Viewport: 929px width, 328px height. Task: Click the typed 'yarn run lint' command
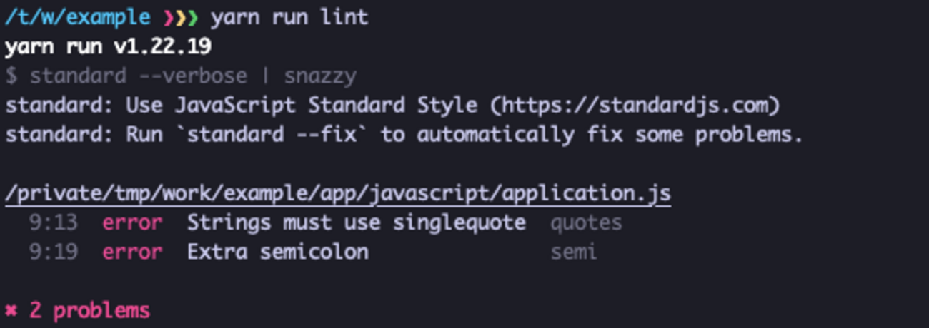point(289,18)
